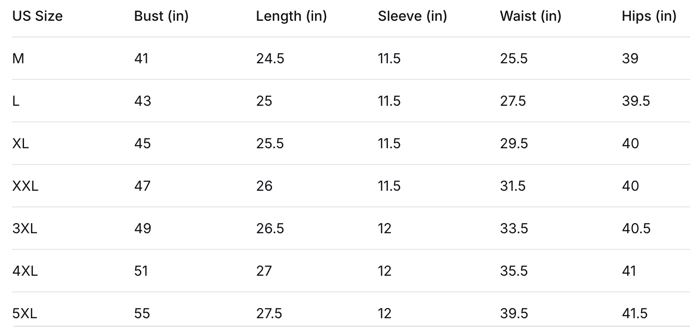The image size is (690, 327).
Task: Click the Bust (in) column header
Action: point(161,16)
